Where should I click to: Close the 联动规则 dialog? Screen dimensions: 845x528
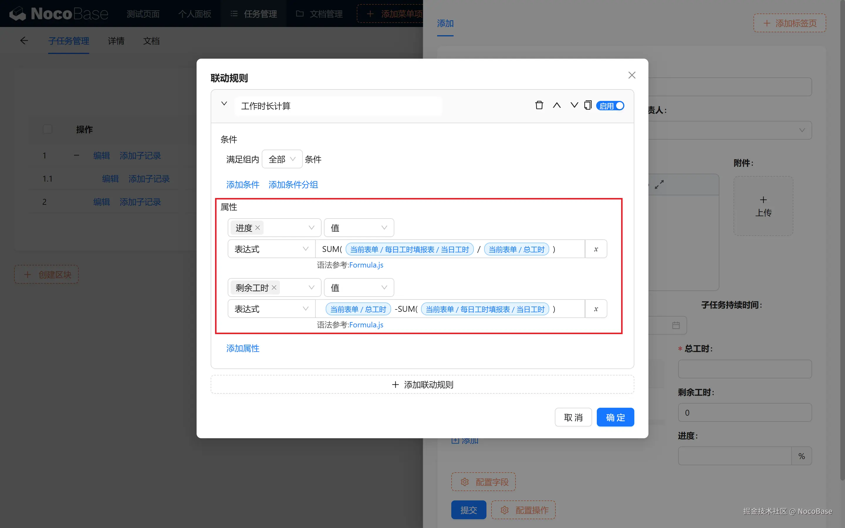pyautogui.click(x=632, y=75)
